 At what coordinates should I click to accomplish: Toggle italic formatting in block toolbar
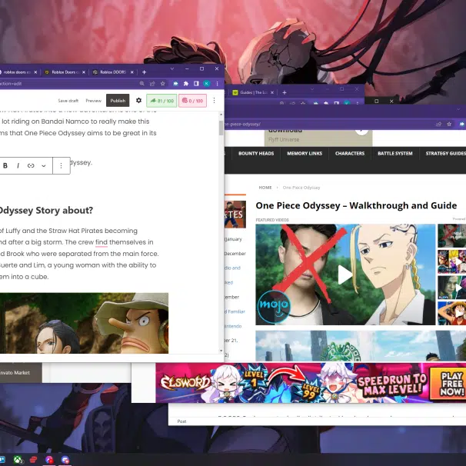[x=18, y=165]
